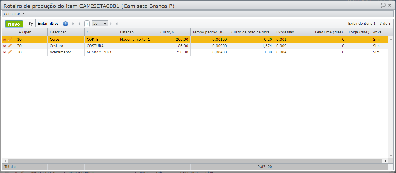
Task: Click the 1,674 labor cost cell
Action: pyautogui.click(x=252, y=46)
